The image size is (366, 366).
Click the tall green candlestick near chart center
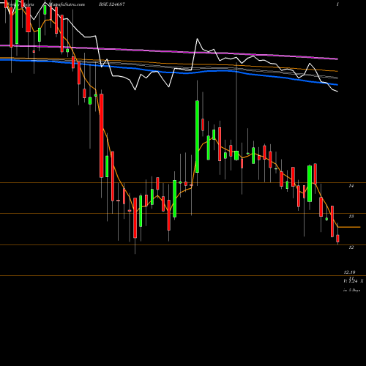[197, 136]
